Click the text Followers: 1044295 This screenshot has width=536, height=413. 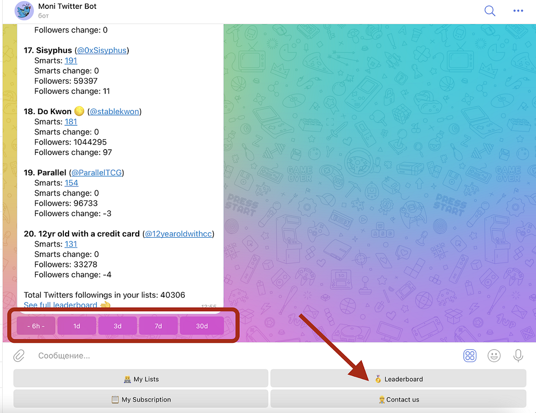71,142
